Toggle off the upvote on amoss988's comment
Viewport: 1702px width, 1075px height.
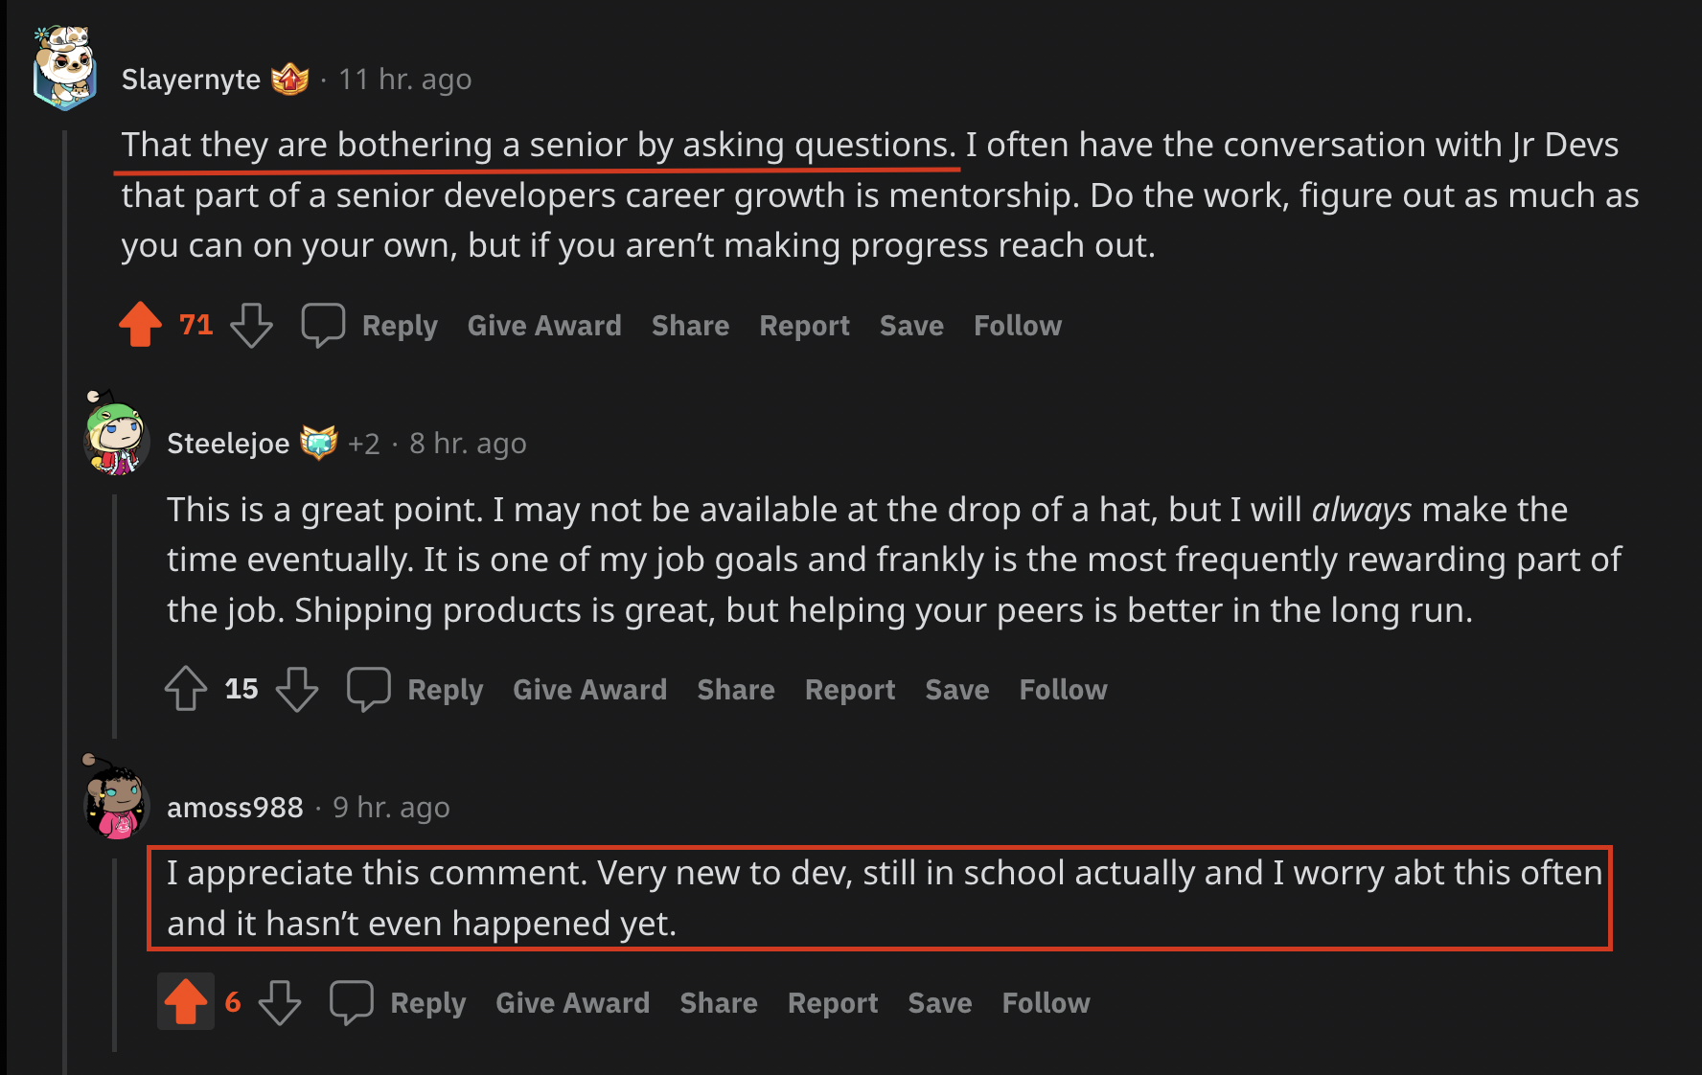[x=187, y=1001]
